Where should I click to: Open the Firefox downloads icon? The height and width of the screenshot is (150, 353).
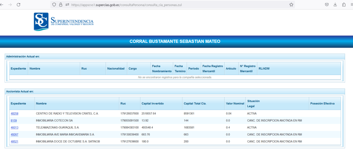335,4
